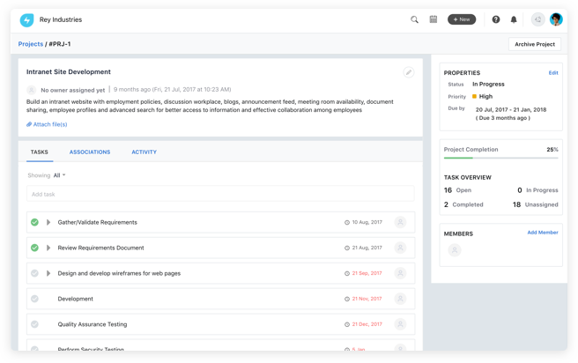The height and width of the screenshot is (363, 578).
Task: Uncheck the Gather/Validate Requirements task
Action: pos(34,223)
